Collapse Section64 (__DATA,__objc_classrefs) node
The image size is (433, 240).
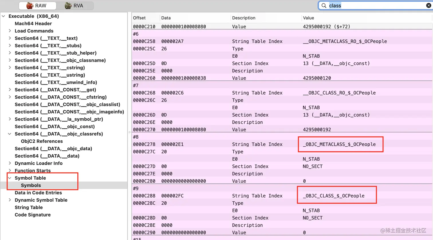click(x=10, y=134)
